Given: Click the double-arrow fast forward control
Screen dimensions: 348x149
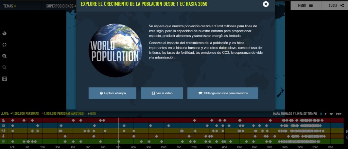Looking at the screenshot, I should tap(331, 114).
